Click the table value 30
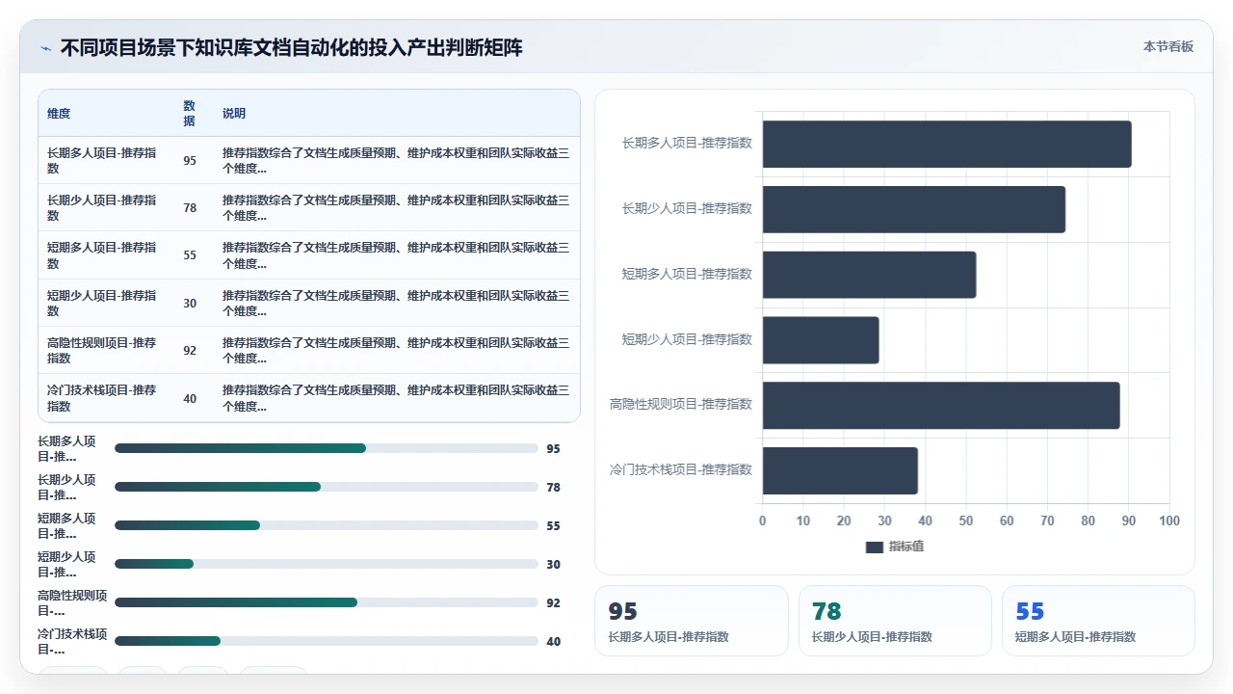The height and width of the screenshot is (694, 1233). point(190,303)
